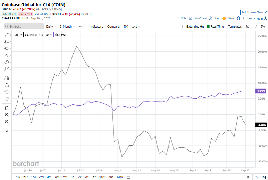
Task: Open the Templates menu
Action: [x=235, y=27]
